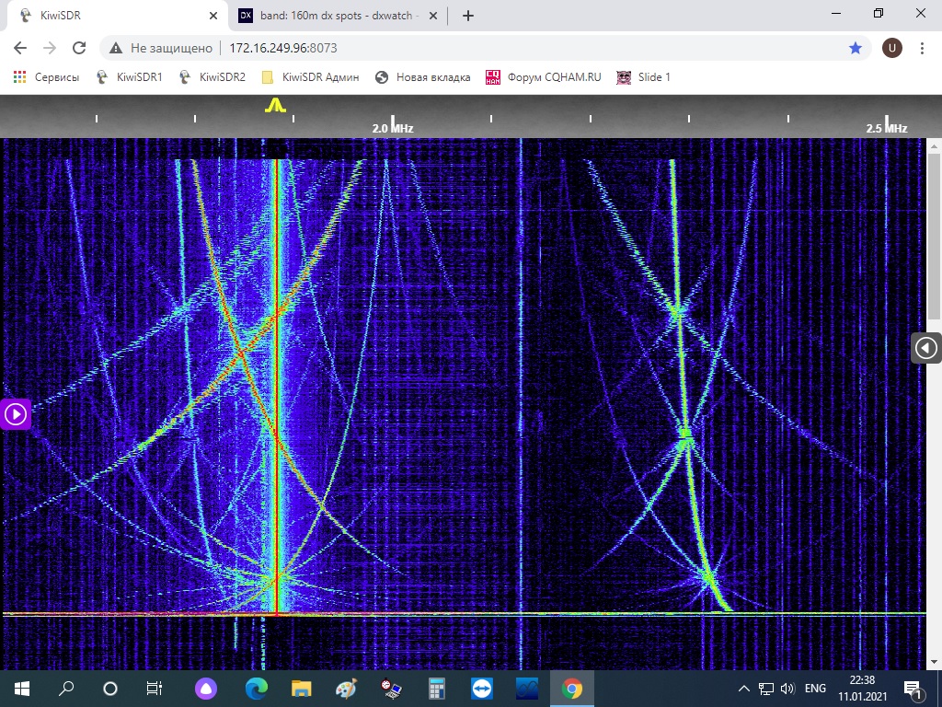
Task: Open the Форум CQHAM.RU bookmark
Action: pyautogui.click(x=543, y=77)
